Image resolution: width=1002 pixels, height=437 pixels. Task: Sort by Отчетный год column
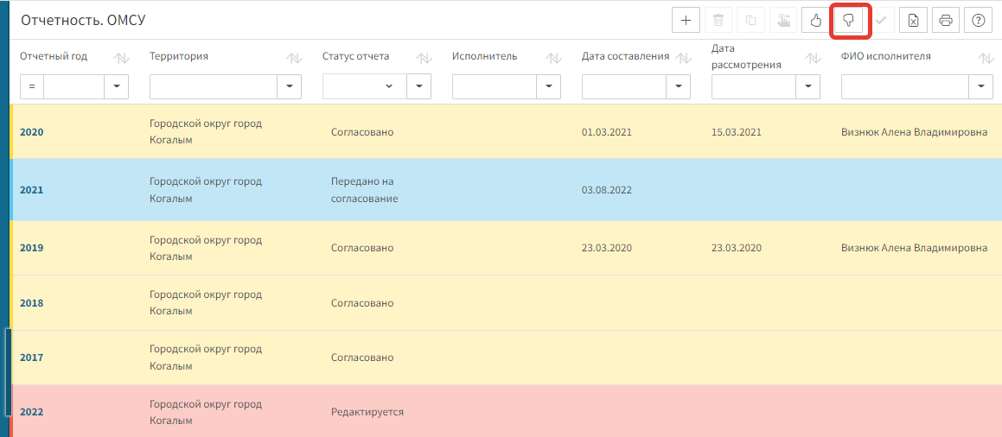pos(121,58)
